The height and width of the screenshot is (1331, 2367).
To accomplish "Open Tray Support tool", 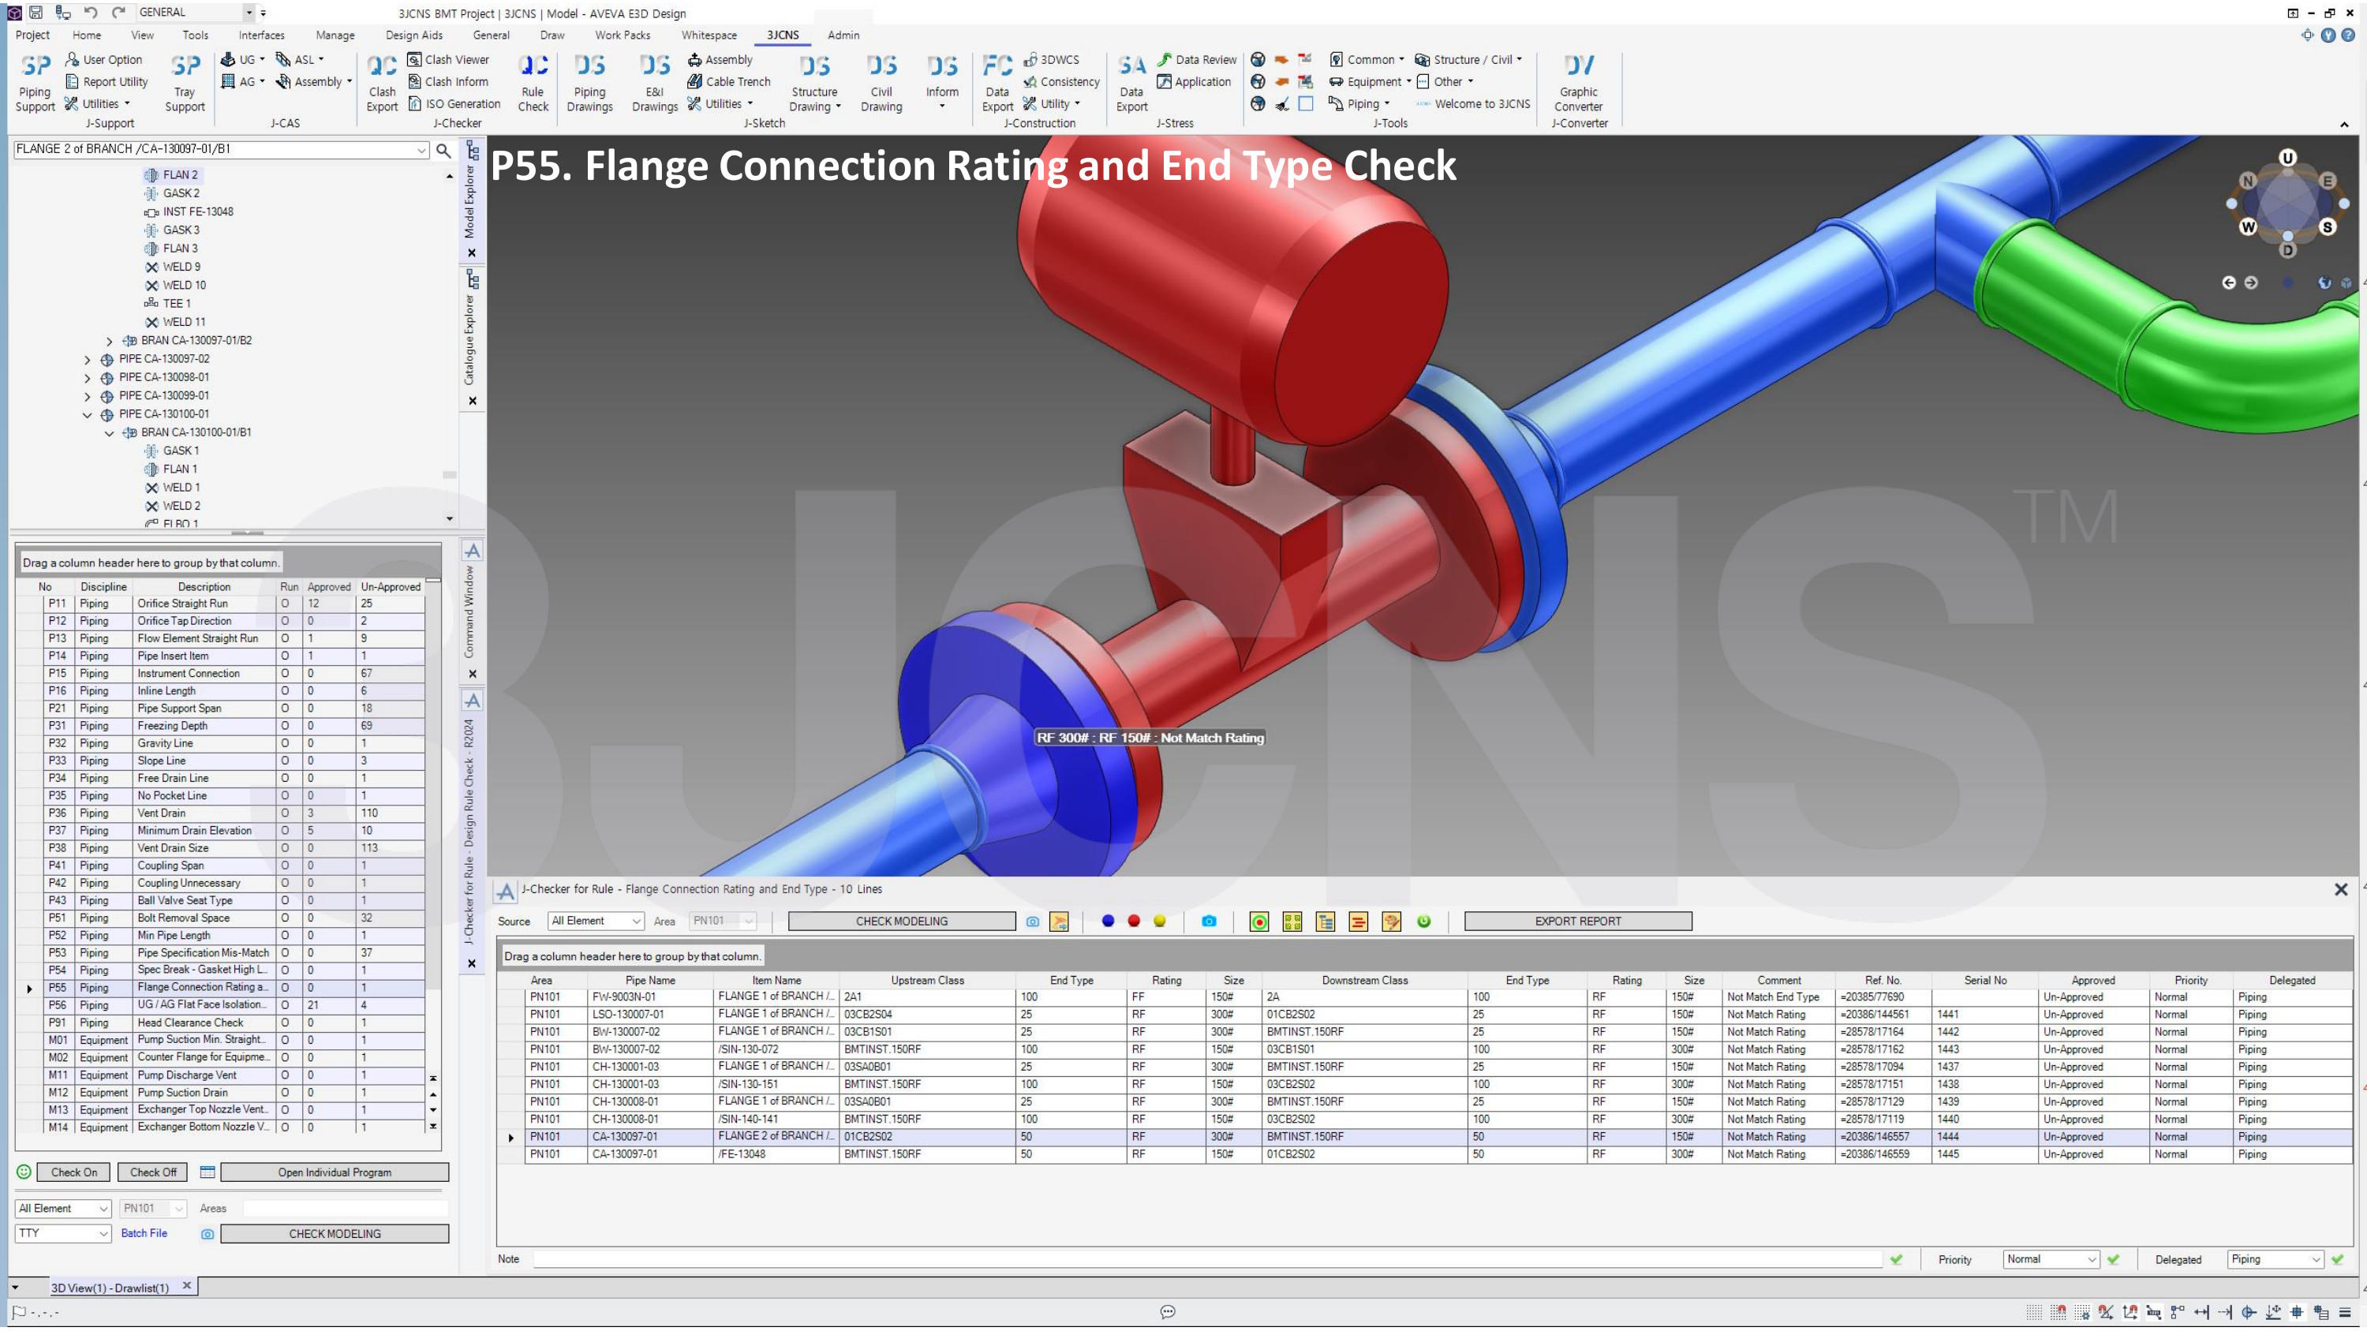I will pos(185,83).
